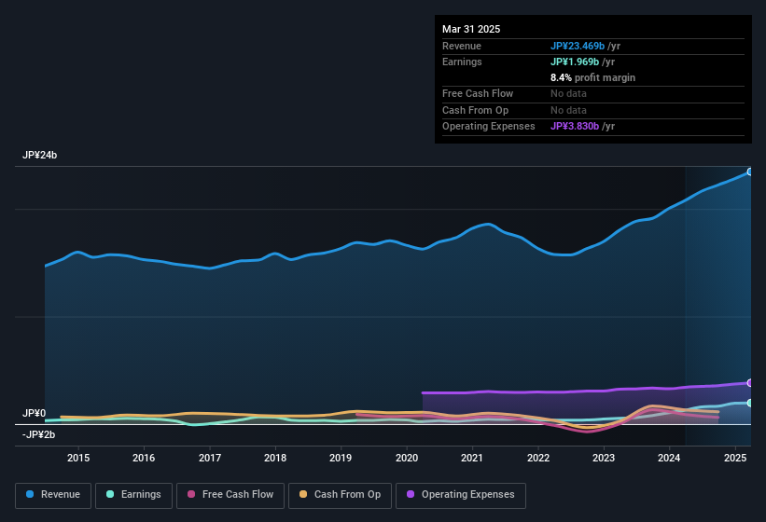The image size is (766, 522).
Task: Click the 2024 x-axis label
Action: [x=669, y=458]
